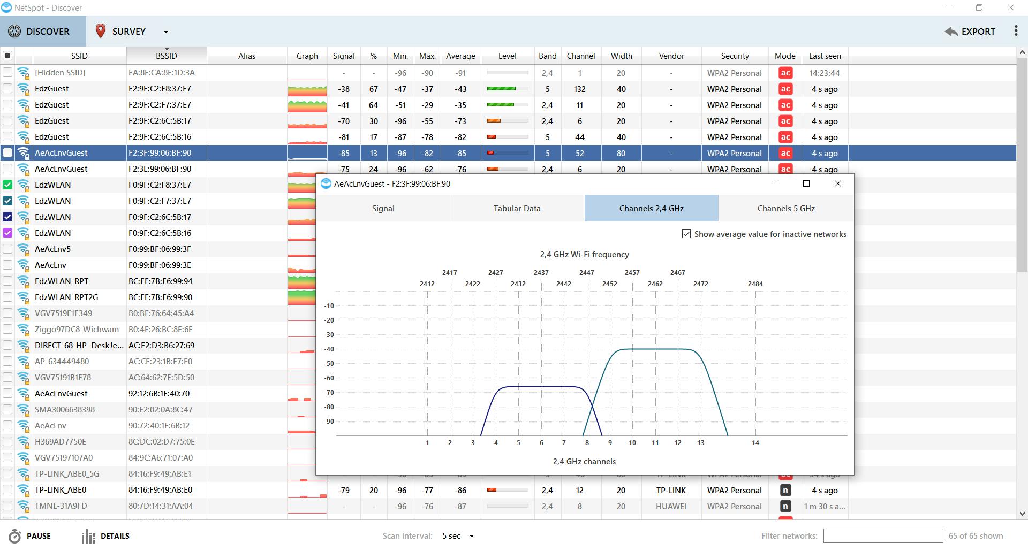The width and height of the screenshot is (1028, 551).
Task: Switch to the Tabular Data tab
Action: [517, 208]
